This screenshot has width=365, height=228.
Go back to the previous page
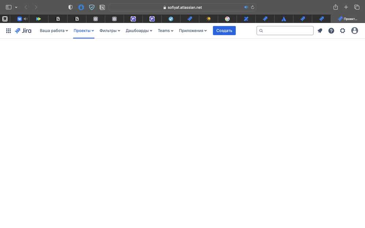point(26,7)
